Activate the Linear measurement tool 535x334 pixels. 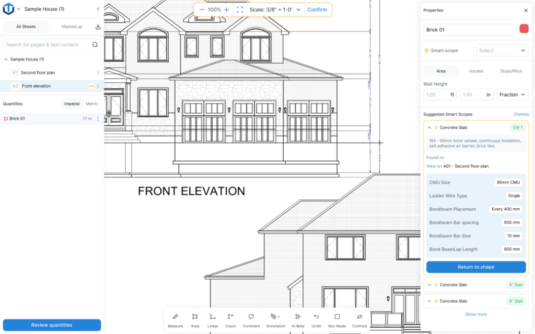[x=212, y=319]
